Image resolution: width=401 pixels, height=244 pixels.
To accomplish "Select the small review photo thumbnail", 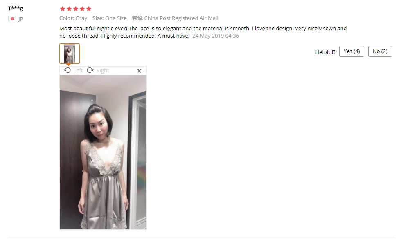I will coord(70,54).
